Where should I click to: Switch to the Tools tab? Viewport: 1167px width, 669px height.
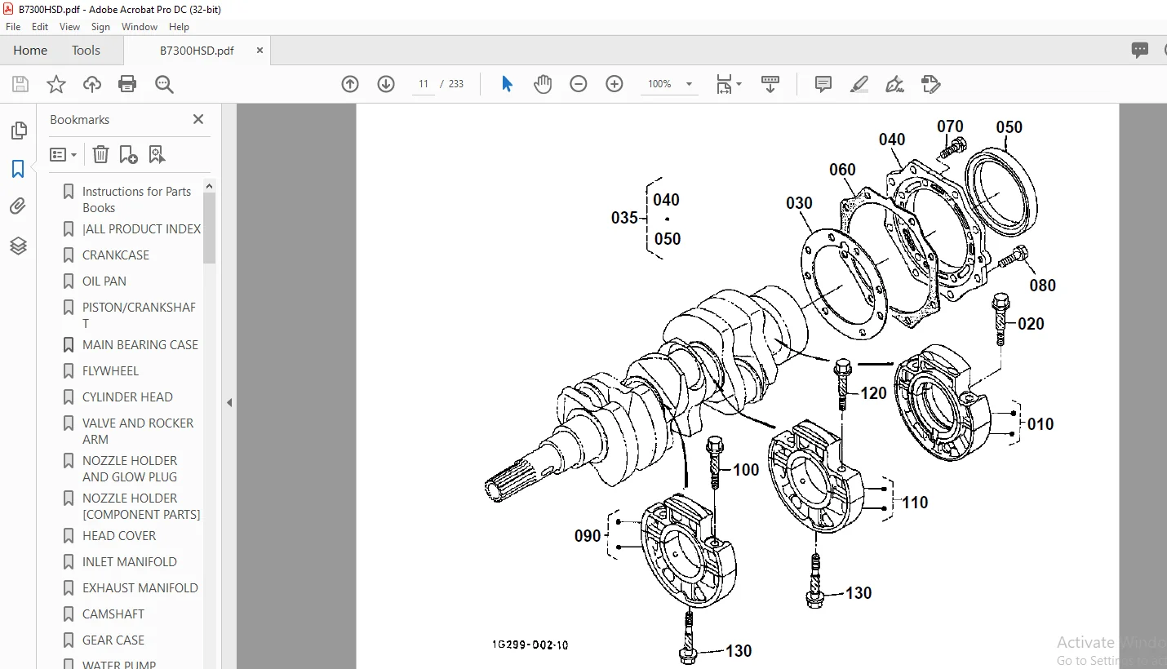pos(86,50)
